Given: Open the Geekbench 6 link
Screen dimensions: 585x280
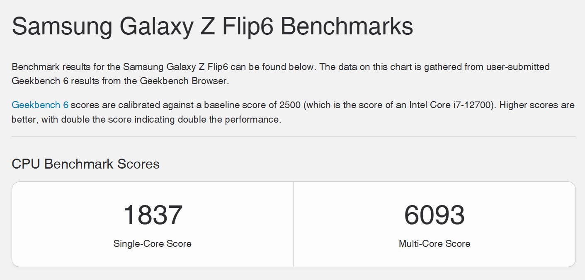Looking at the screenshot, I should [40, 105].
